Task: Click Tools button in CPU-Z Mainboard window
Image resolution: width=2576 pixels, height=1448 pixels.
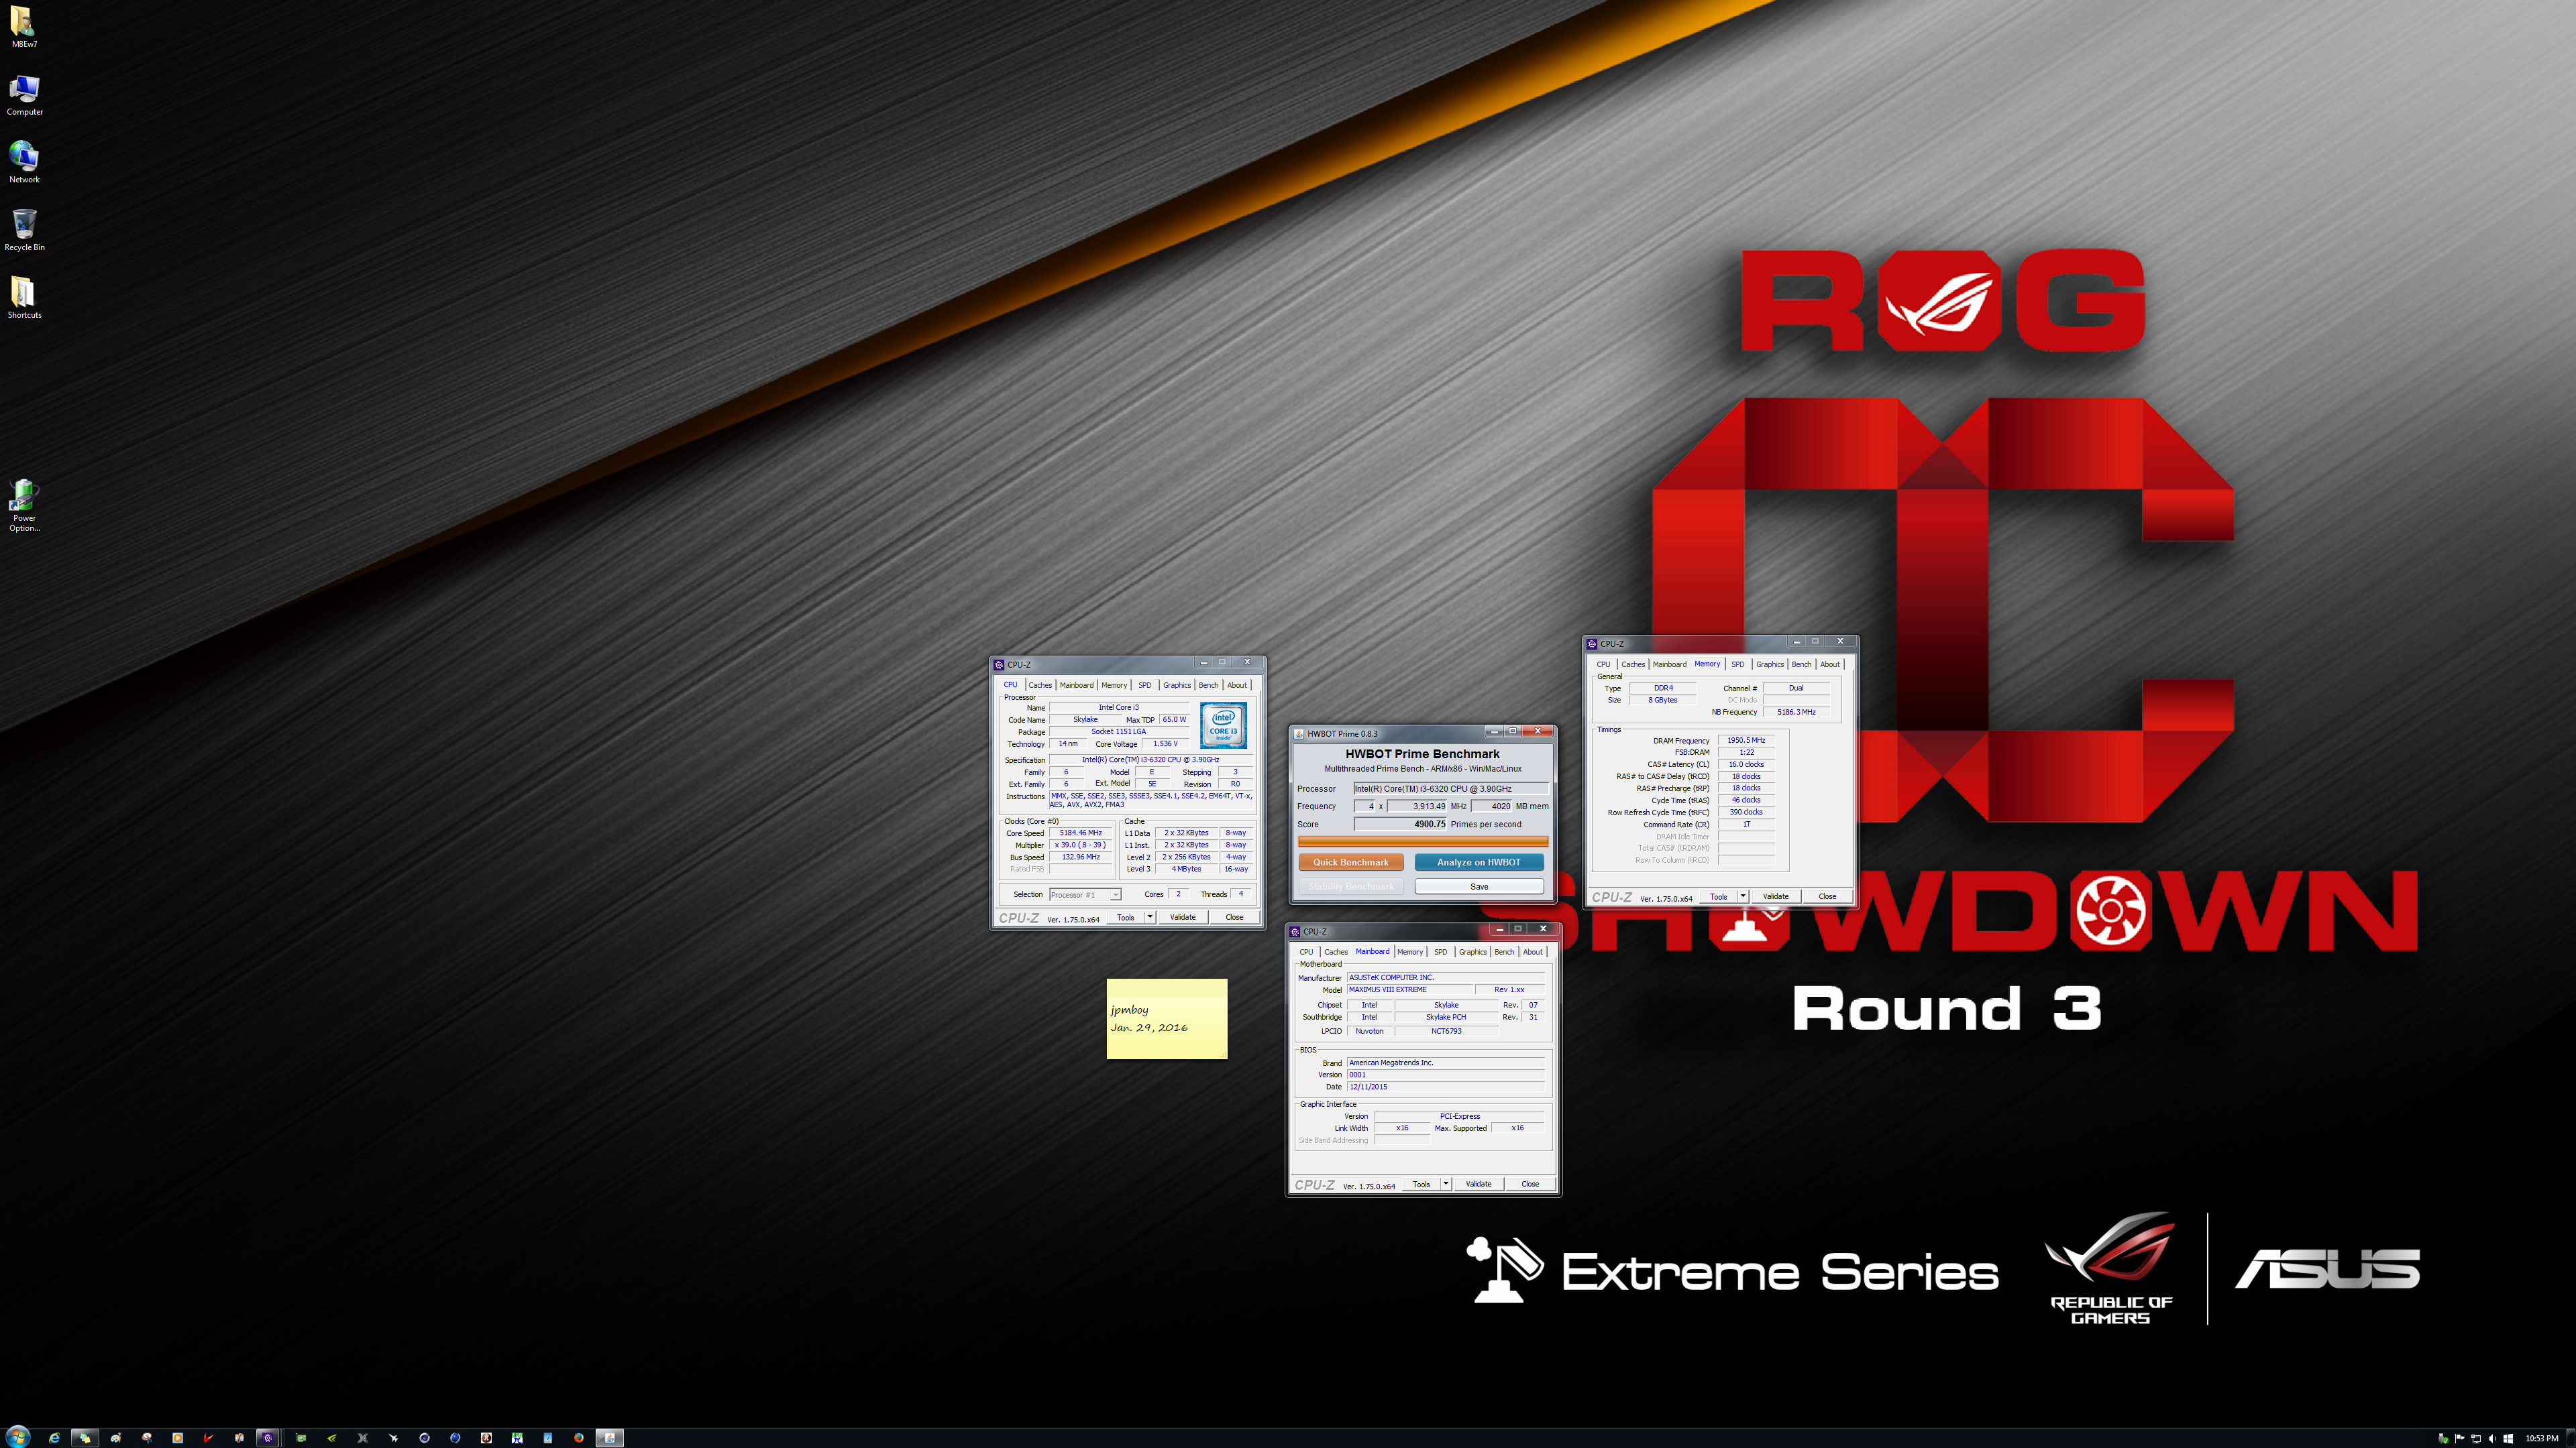Action: click(1421, 1183)
